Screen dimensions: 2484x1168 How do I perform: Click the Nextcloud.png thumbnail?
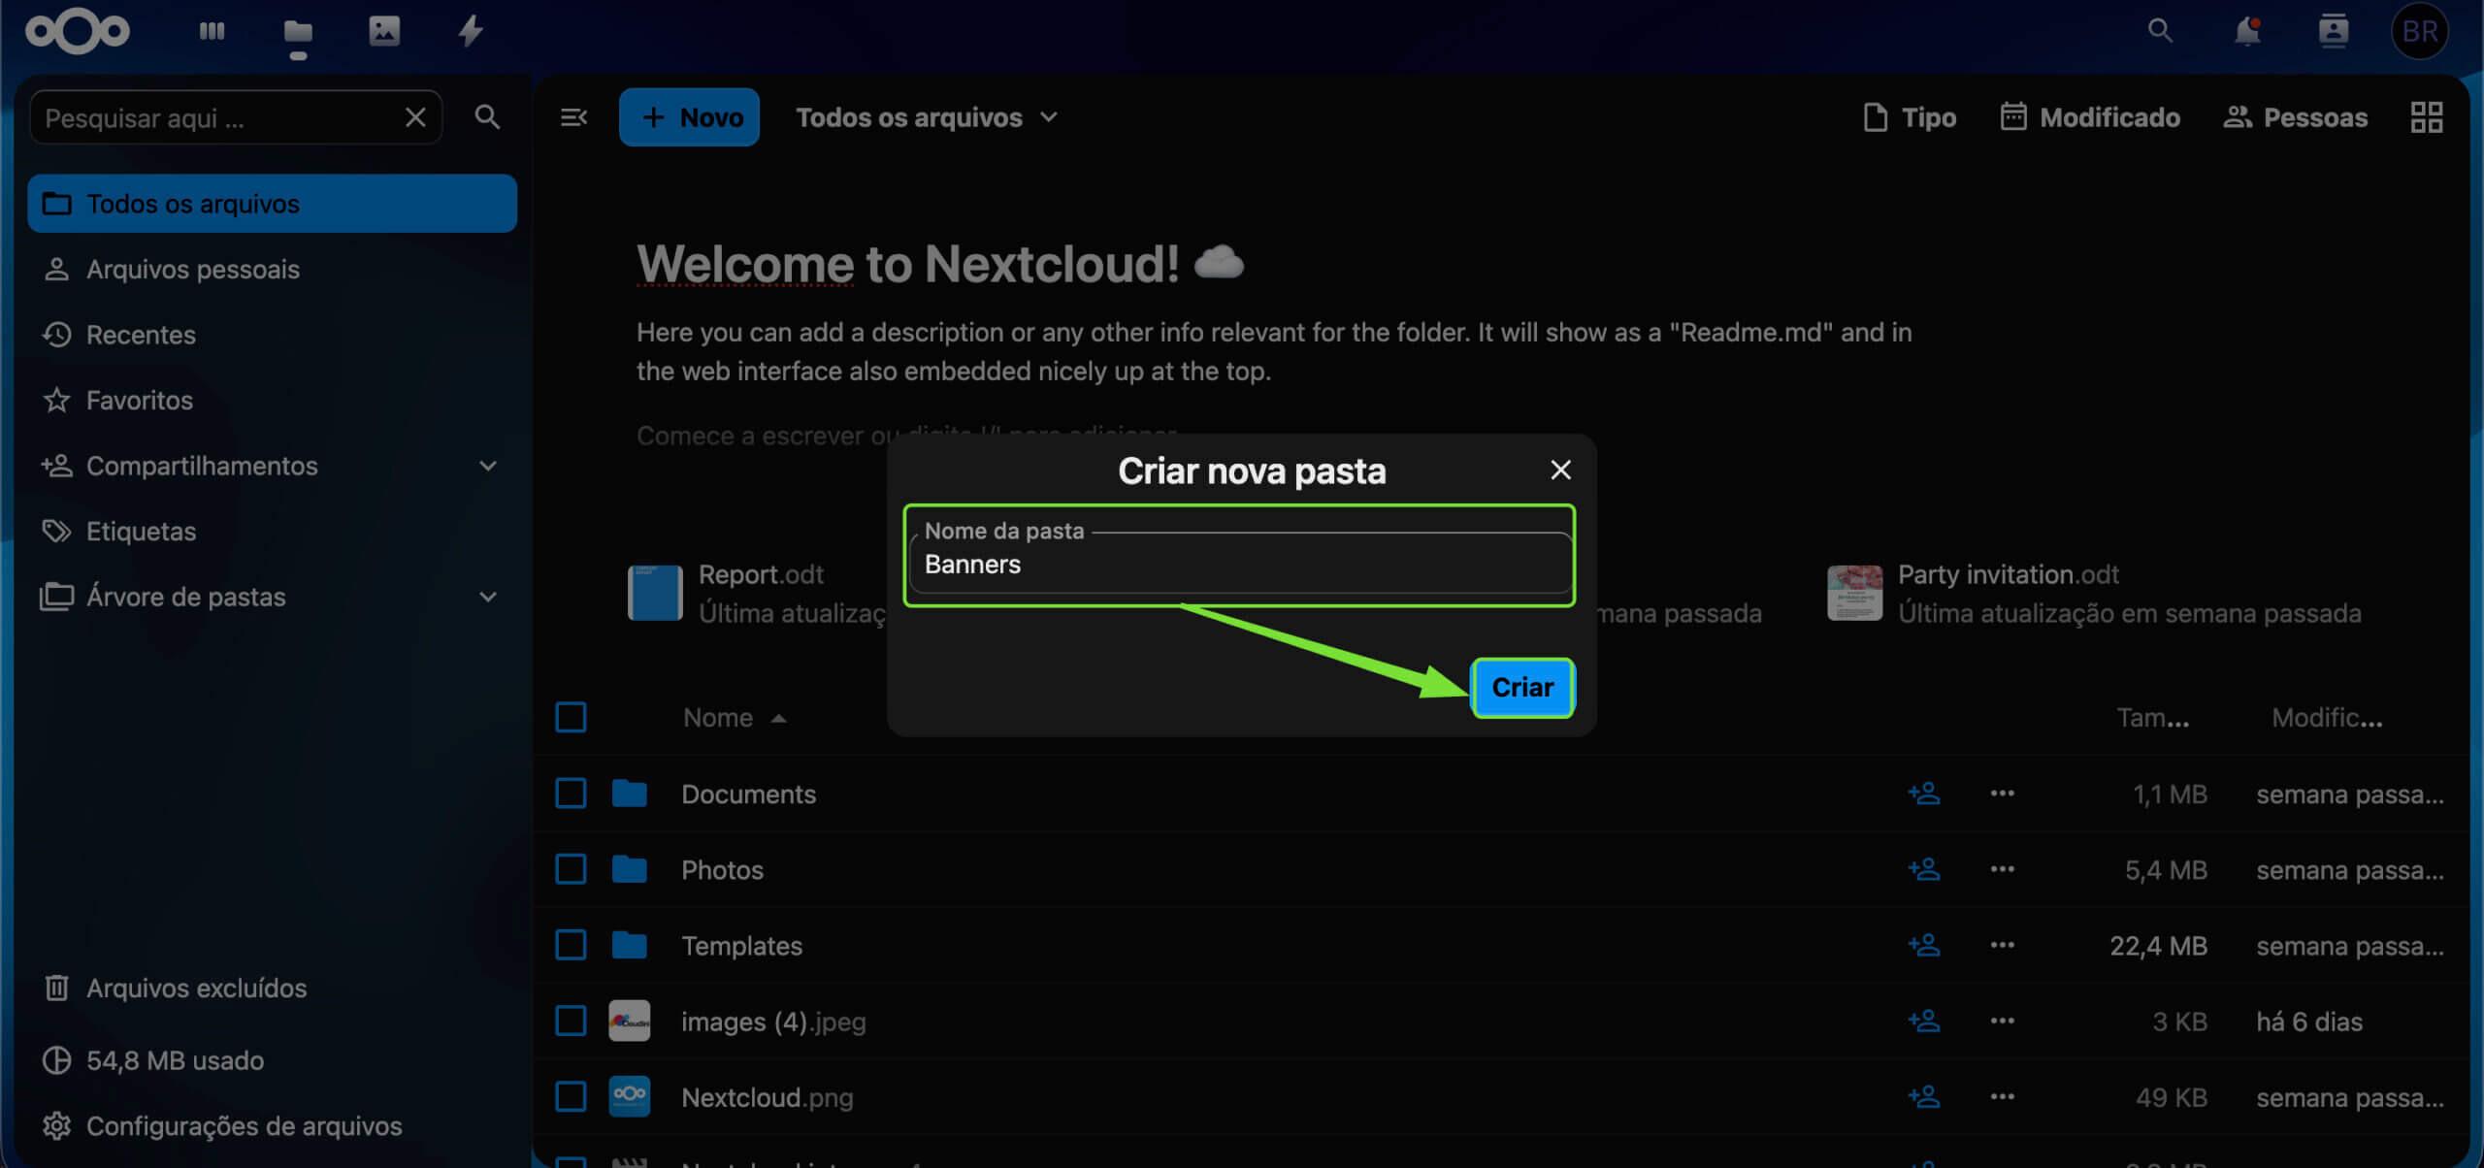click(629, 1096)
